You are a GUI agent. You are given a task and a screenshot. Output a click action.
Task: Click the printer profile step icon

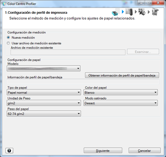(x=116, y=12)
